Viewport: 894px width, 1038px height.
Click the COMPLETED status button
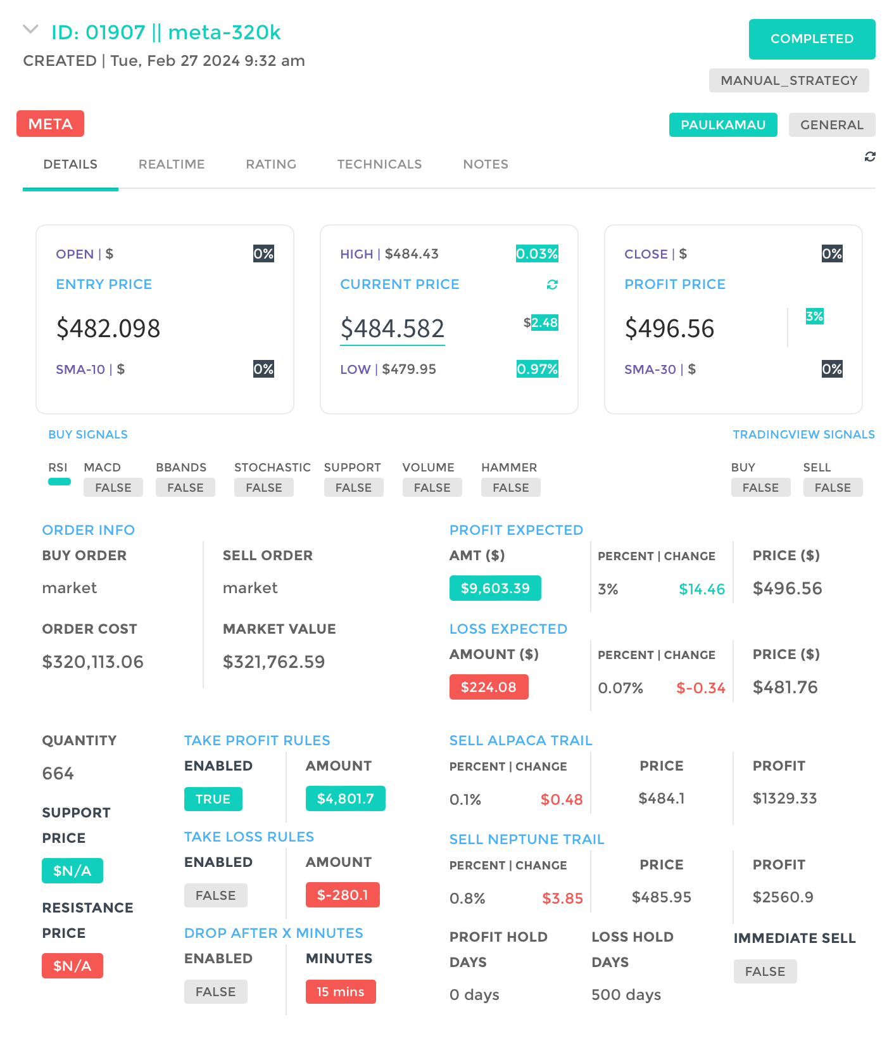pyautogui.click(x=812, y=39)
